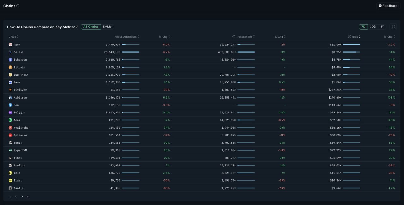Click Base's 45,751,830 transactions value

coord(228,82)
